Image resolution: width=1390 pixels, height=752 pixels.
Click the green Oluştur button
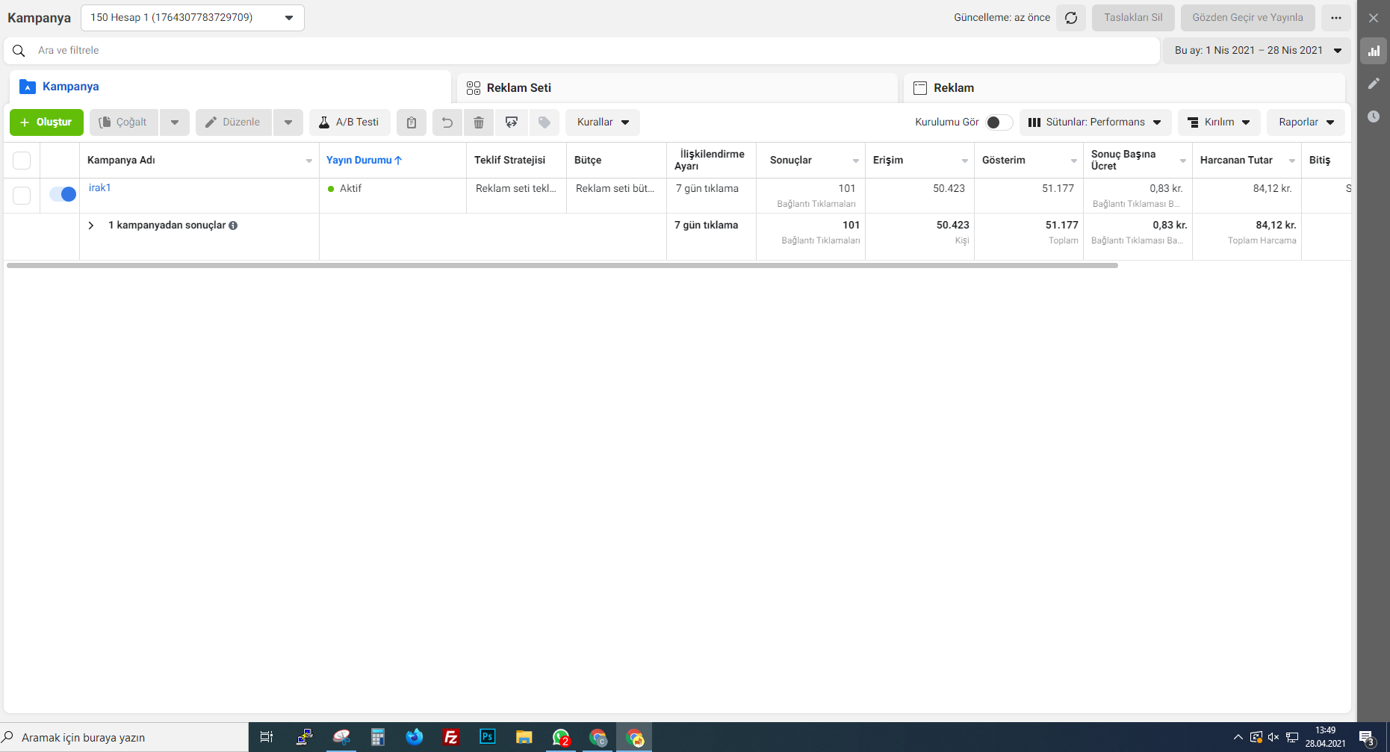[x=46, y=122]
